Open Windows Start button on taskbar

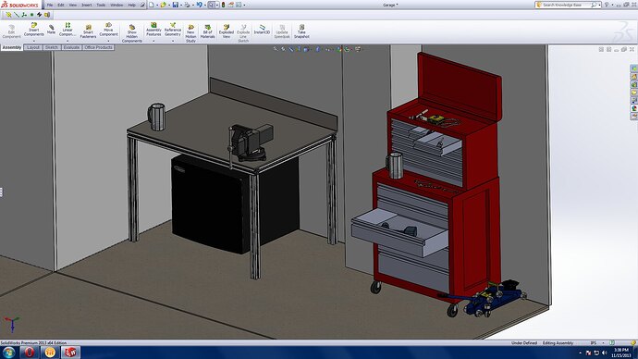pyautogui.click(x=8, y=353)
